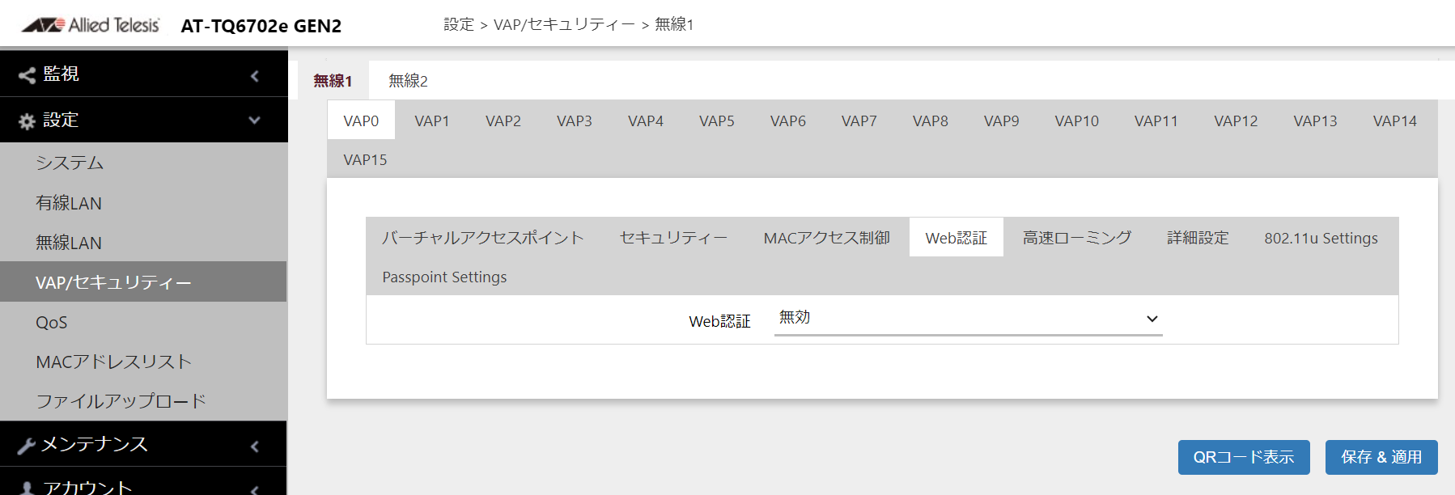The height and width of the screenshot is (495, 1455).
Task: Select the VAP1 tab
Action: tap(432, 121)
